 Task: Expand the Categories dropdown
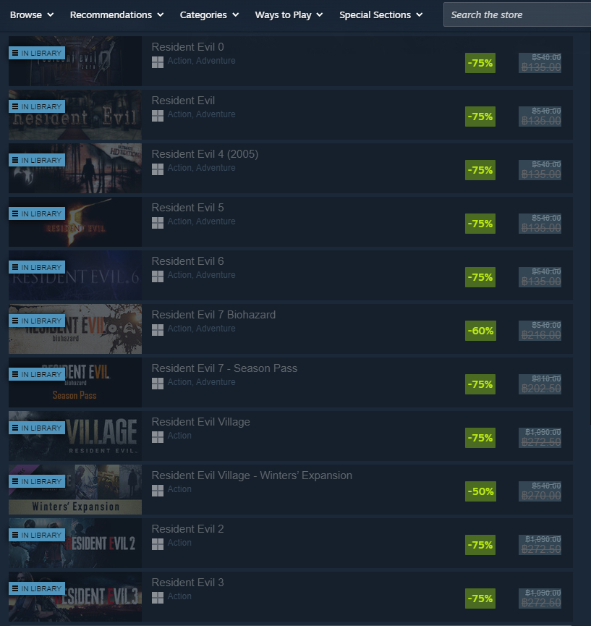pyautogui.click(x=209, y=14)
